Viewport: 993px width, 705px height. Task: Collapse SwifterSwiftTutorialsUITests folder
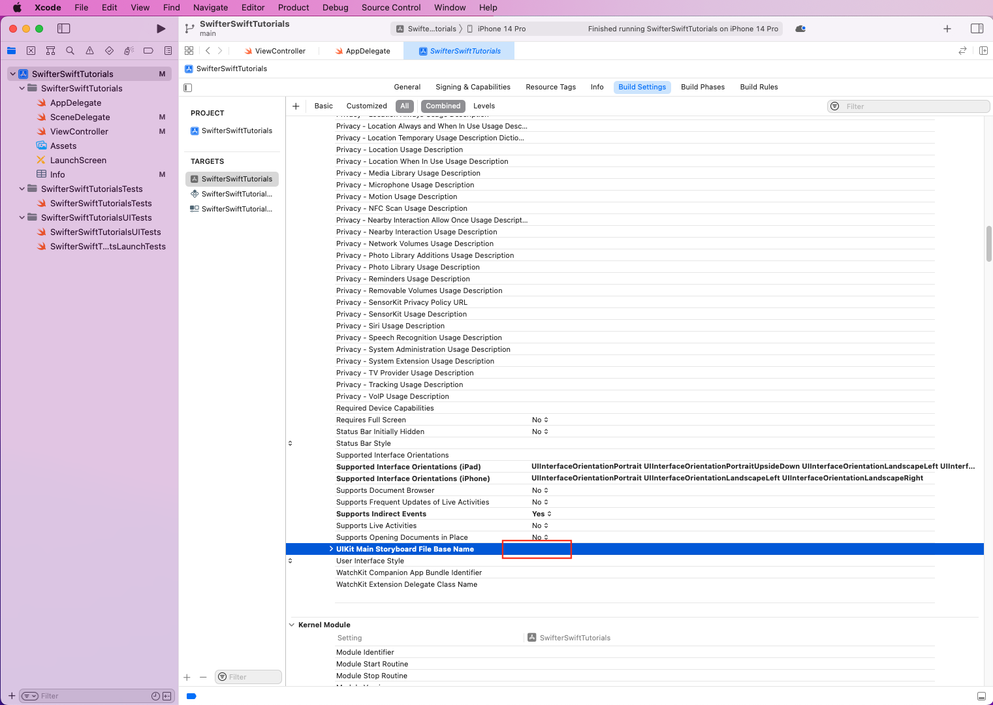click(x=22, y=217)
